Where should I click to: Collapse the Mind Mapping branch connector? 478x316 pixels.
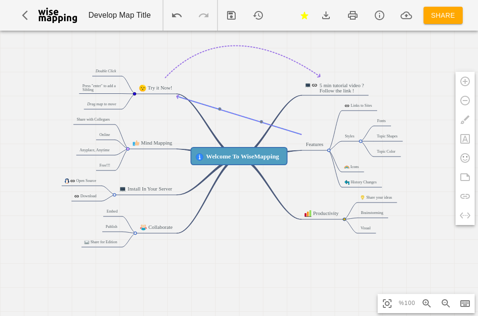[x=128, y=149]
